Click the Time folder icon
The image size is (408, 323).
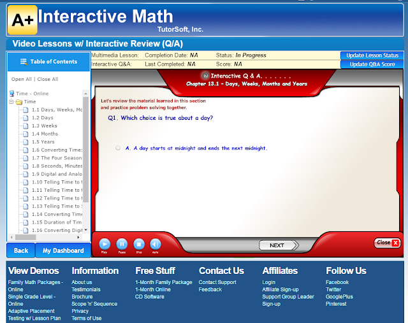tap(18, 102)
